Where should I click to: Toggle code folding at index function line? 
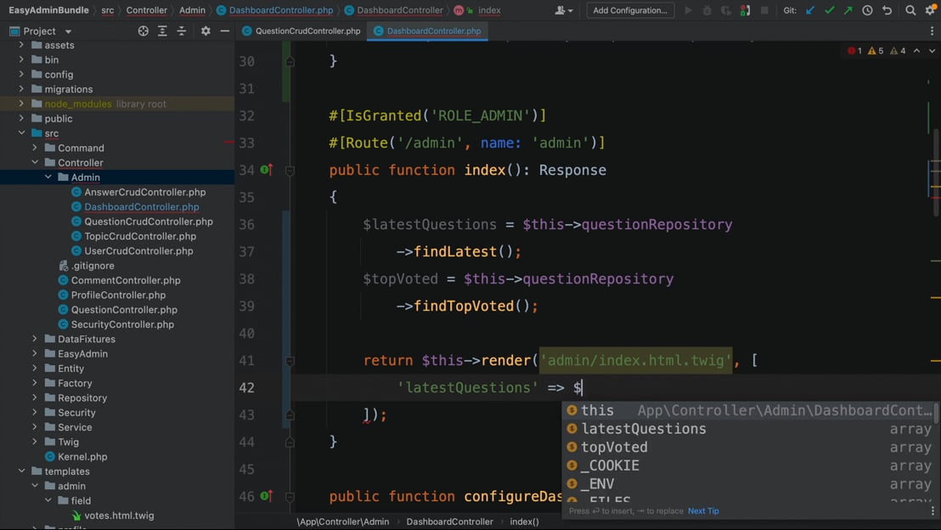(x=290, y=171)
